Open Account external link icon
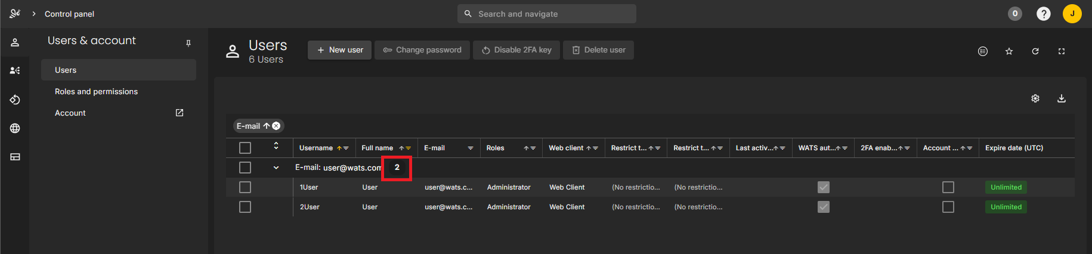 click(180, 113)
